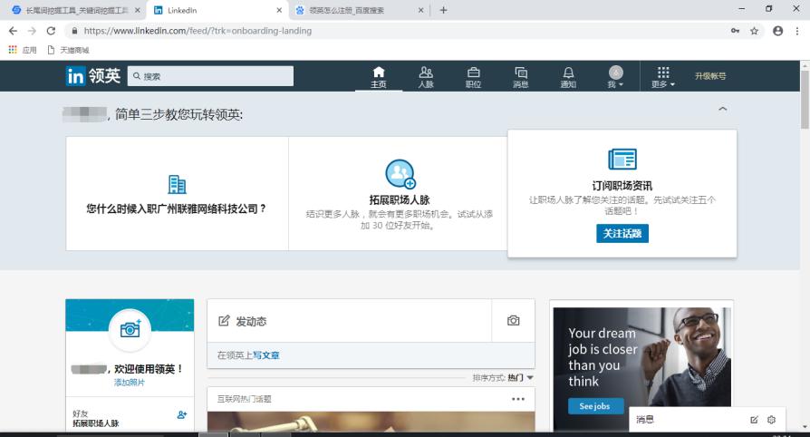Click the 升级帐号 upgrade link
The height and width of the screenshot is (437, 810).
(710, 76)
